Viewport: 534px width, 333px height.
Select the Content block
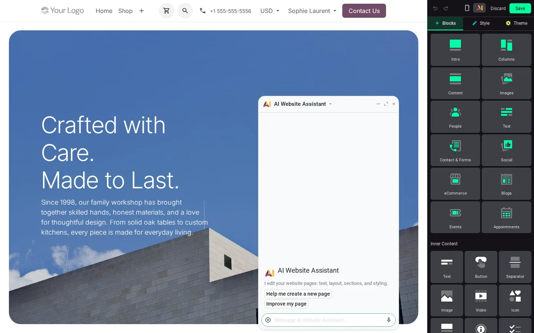455,83
